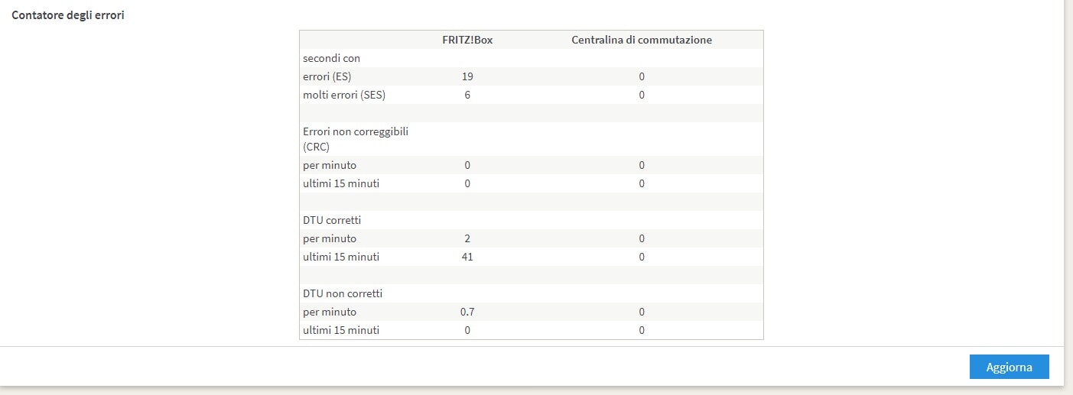Click the Errori non correggibili (CRC) label
The image size is (1073, 395).
click(x=356, y=139)
